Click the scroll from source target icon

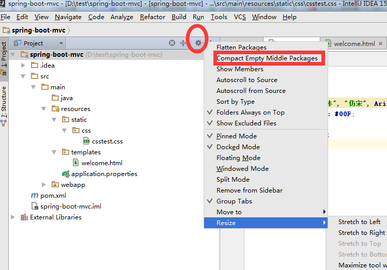172,43
